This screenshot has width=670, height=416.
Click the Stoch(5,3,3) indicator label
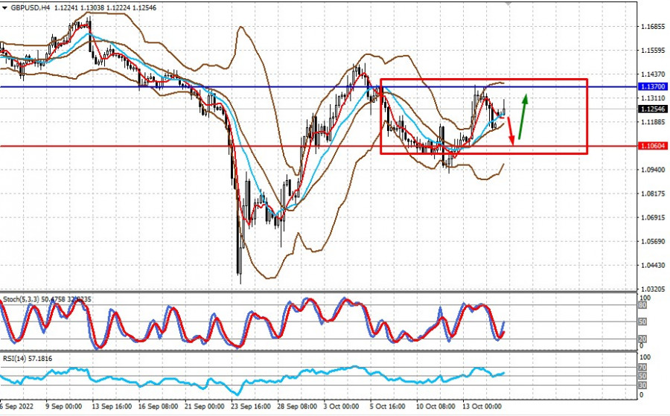(21, 299)
